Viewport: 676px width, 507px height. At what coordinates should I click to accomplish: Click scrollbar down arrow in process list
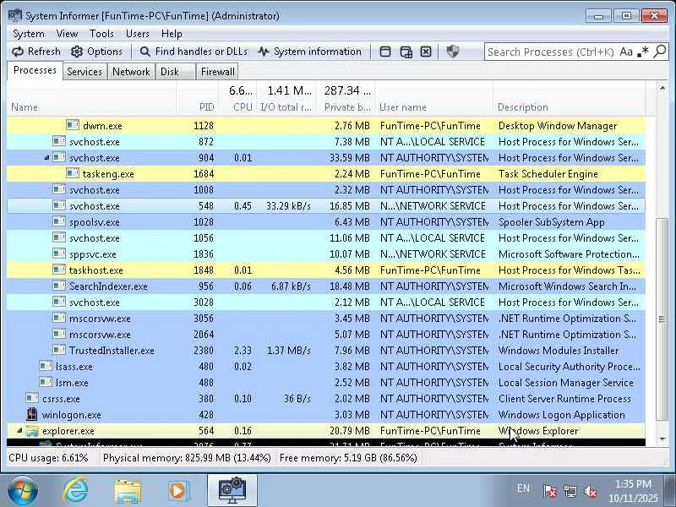(662, 439)
